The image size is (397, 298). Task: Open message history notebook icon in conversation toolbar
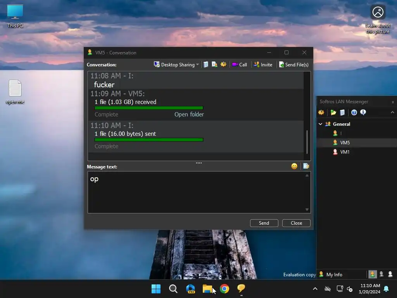pyautogui.click(x=206, y=65)
